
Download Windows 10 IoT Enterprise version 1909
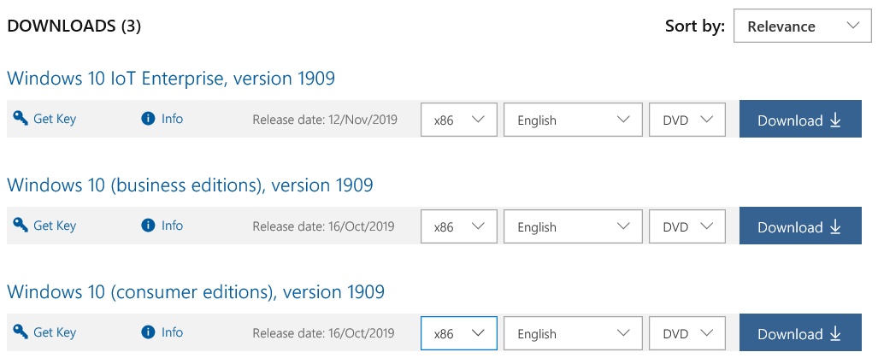tap(800, 119)
